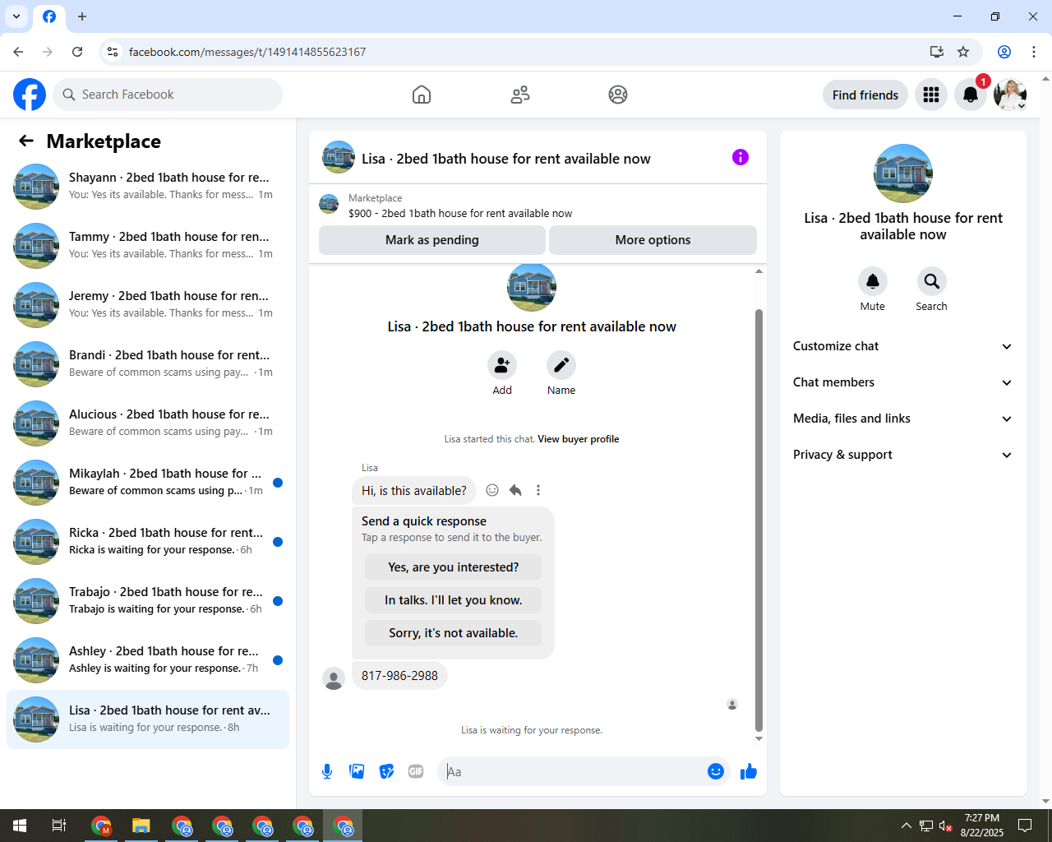
Task: Click the browser address bar URL
Action: [247, 52]
